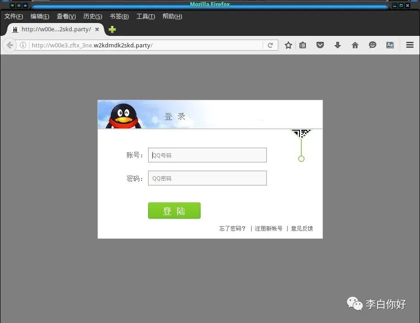This screenshot has height=323, width=420.
Task: Close the Firefox window
Action: pyautogui.click(x=408, y=6)
